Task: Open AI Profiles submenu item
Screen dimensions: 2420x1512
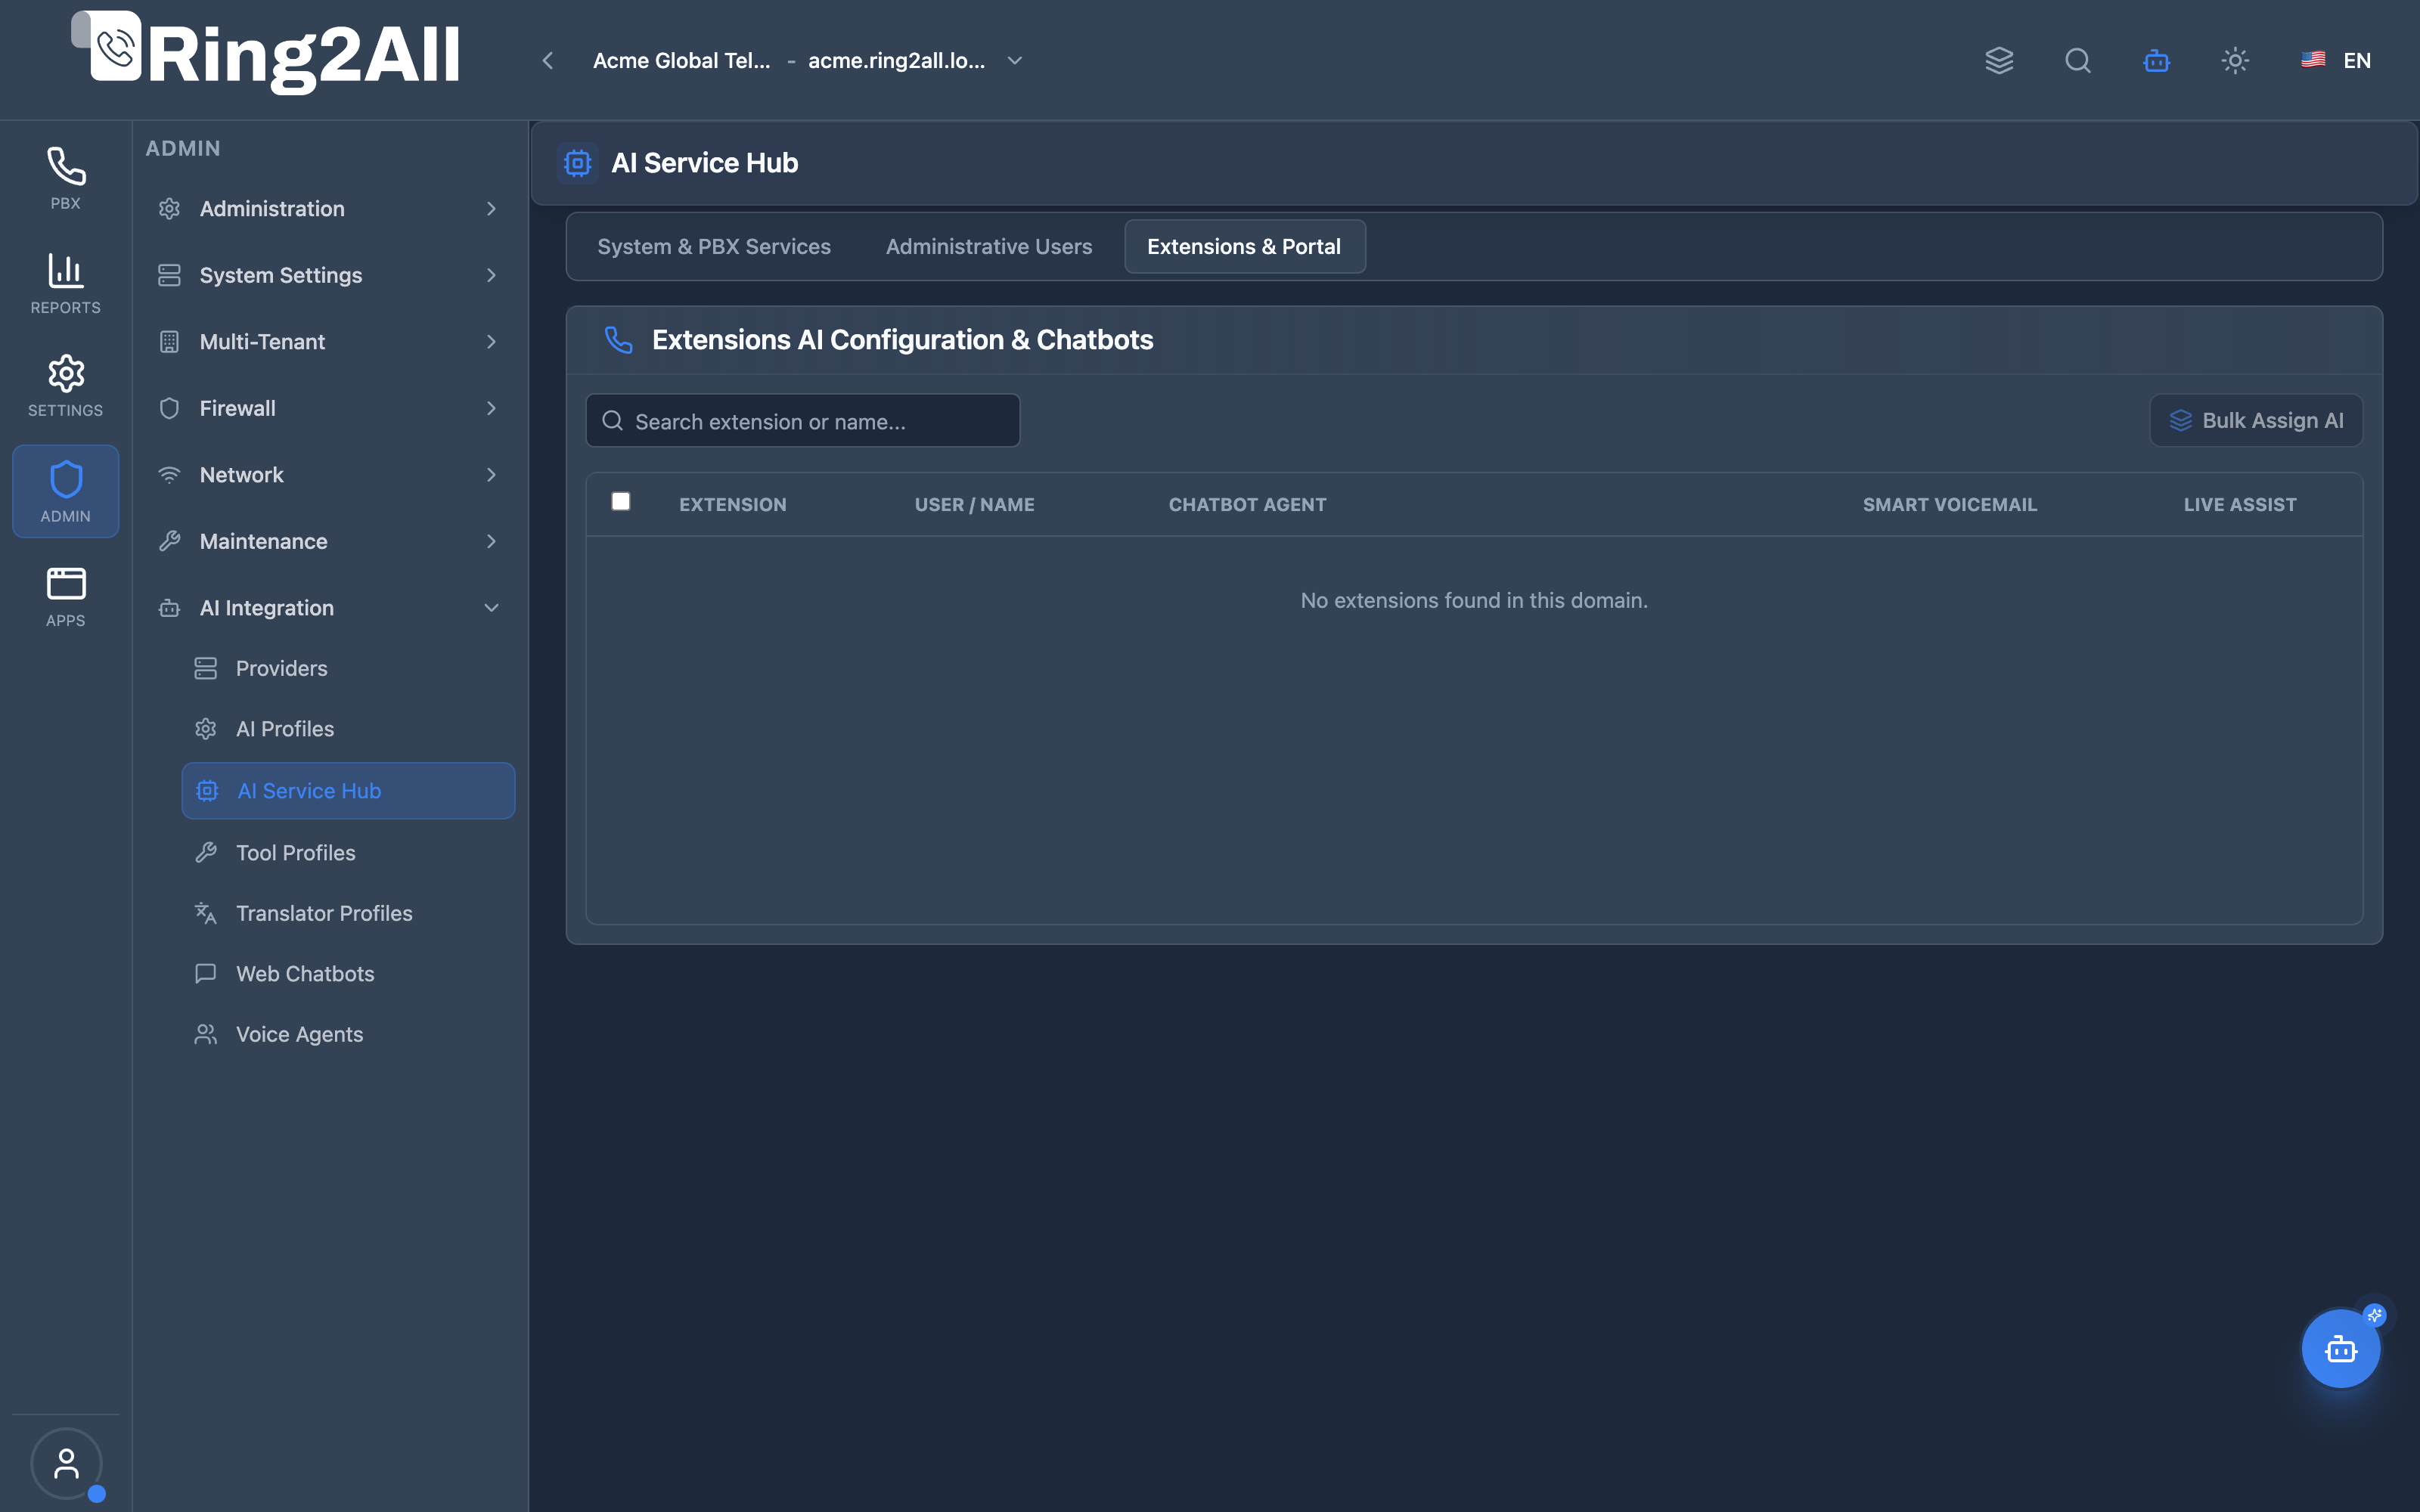Action: [x=348, y=729]
